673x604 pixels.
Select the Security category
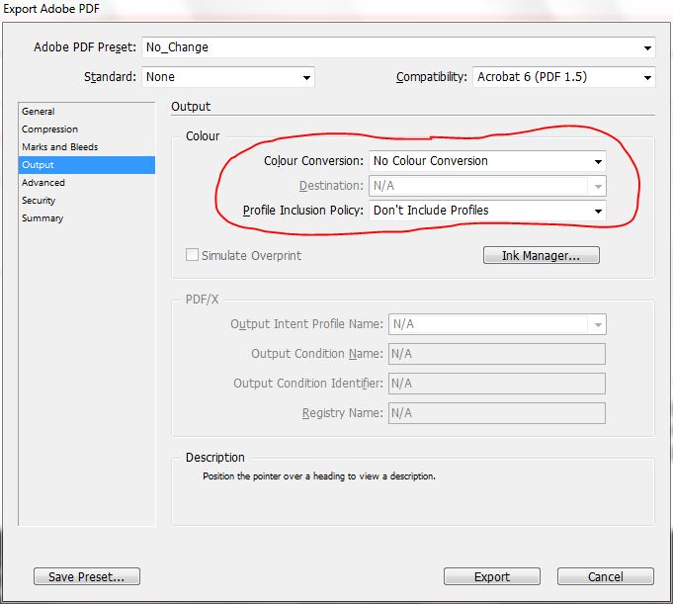pyautogui.click(x=87, y=201)
